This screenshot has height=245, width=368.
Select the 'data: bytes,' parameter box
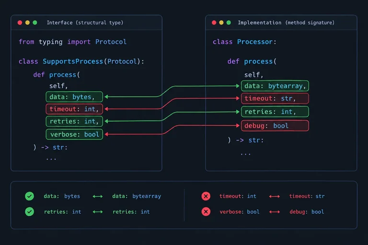[x=74, y=97]
